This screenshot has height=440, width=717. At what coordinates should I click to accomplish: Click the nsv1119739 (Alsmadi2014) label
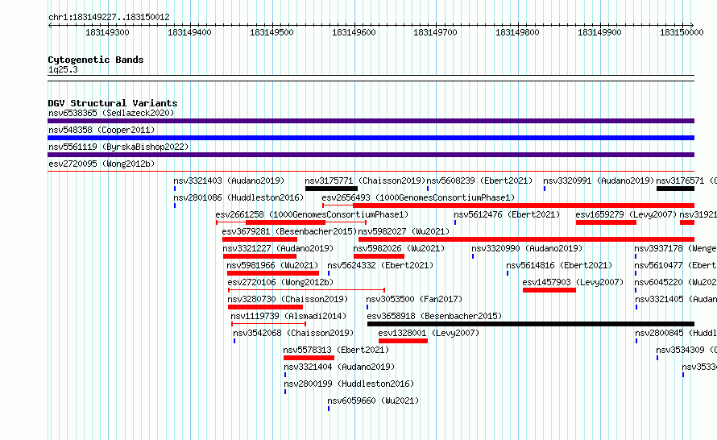(x=288, y=316)
